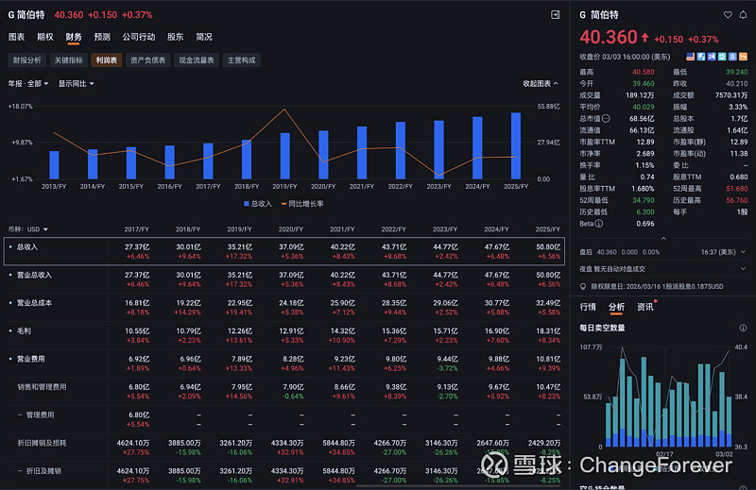This screenshot has width=756, height=490.
Task: Select the 利润表 sub-tab
Action: [x=107, y=60]
